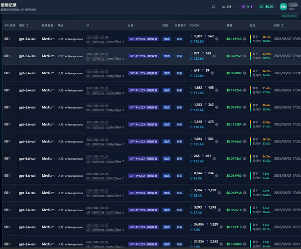Click the green batch fetch region link
Screen dimensions: 301x249
pos(289,16)
